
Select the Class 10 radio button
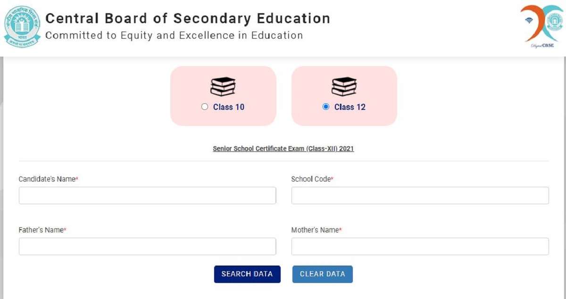(204, 107)
